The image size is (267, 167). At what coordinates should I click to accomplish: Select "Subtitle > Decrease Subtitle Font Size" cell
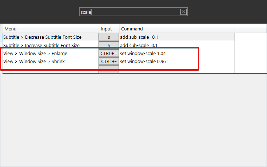(x=51, y=37)
